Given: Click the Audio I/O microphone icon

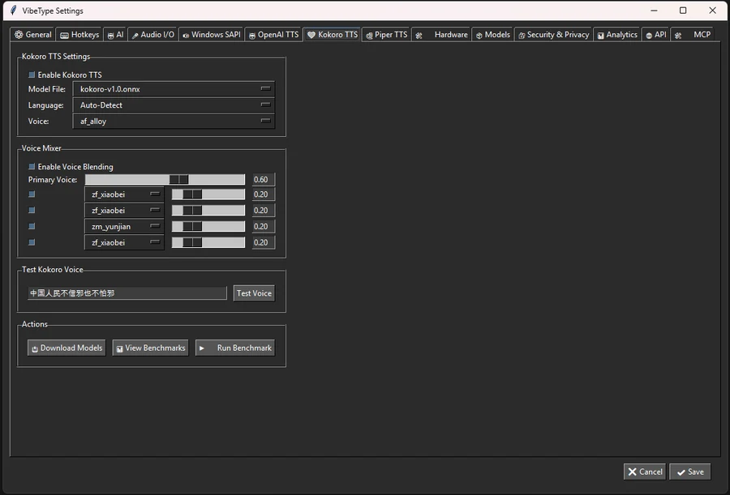Looking at the screenshot, I should click(x=135, y=36).
